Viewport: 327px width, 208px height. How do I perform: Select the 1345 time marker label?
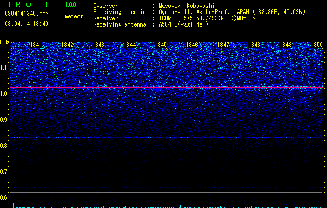[x=161, y=45]
